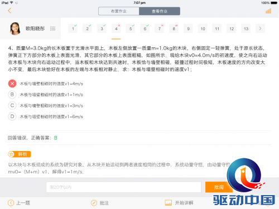Click the correct answer letter B in green
This screenshot has height=209, width=279.
pos(55,138)
